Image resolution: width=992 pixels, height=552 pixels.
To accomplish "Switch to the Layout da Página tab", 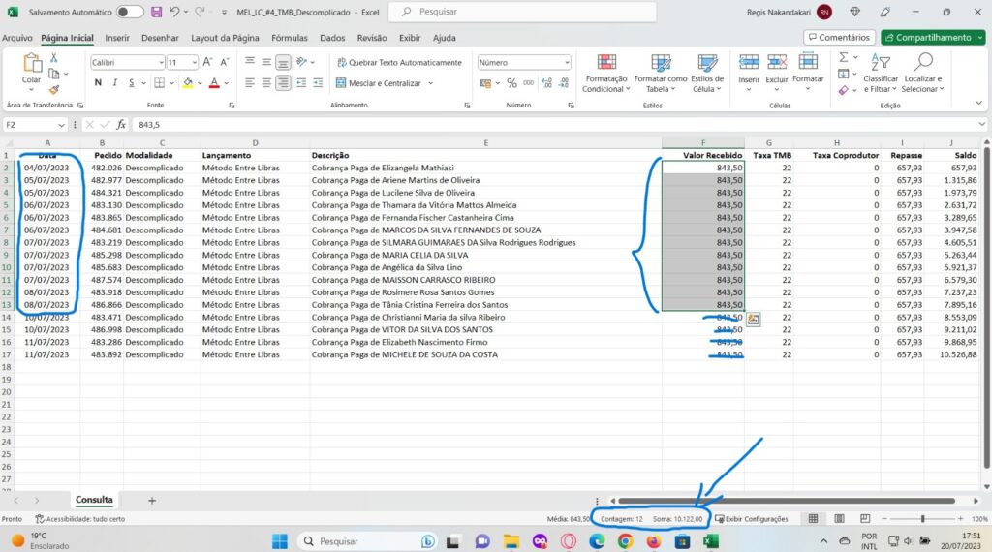I will (x=225, y=38).
